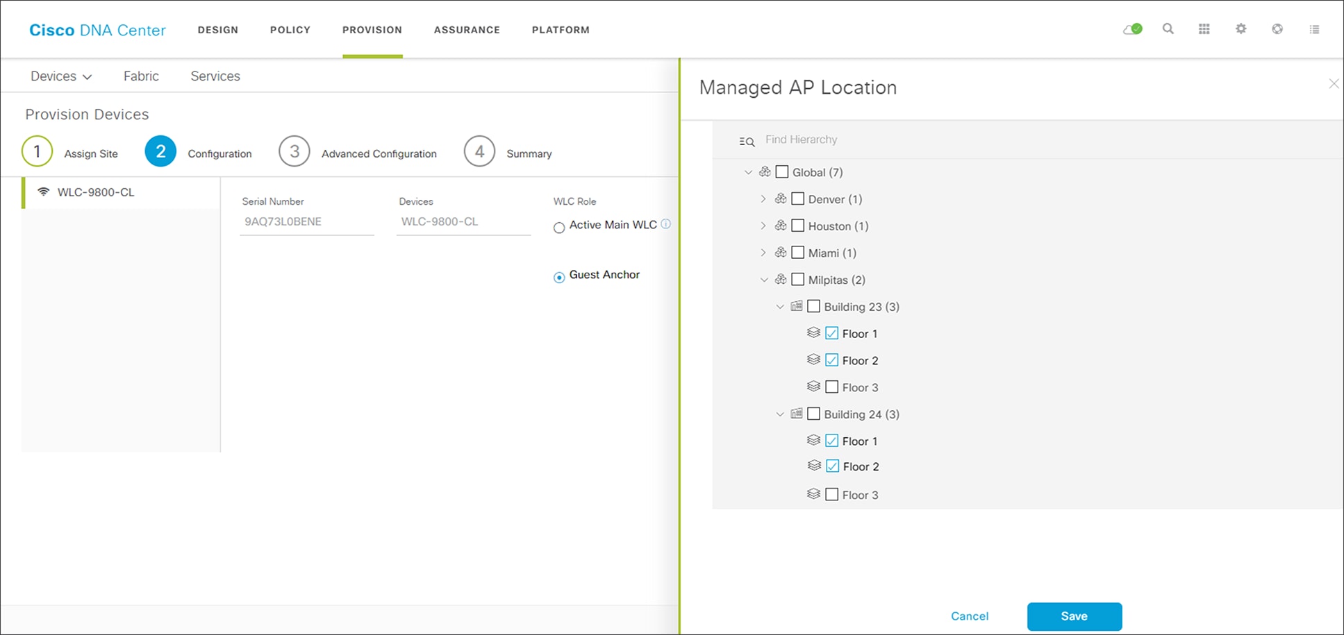Click the Devices name field
Viewport: 1344px width, 635px height.
point(463,222)
